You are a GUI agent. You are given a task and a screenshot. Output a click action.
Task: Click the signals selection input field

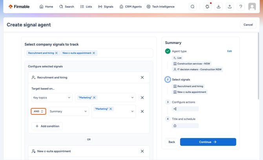click(89, 53)
